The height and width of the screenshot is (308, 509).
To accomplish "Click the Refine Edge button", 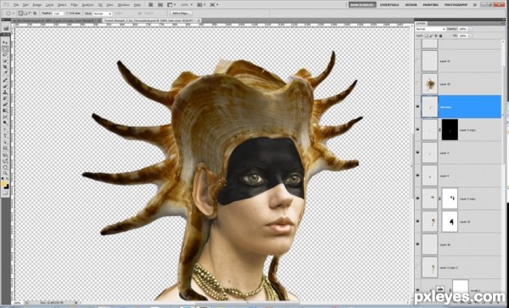I will (x=182, y=14).
